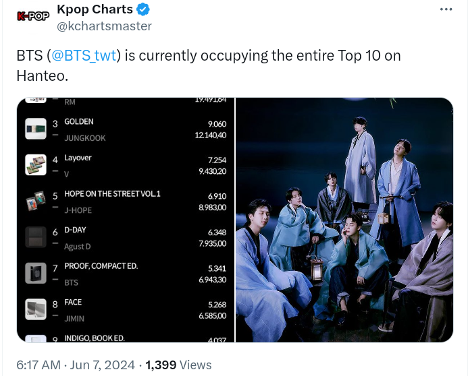Open the Kpop Charts display name
Screen dimensions: 468x376
click(x=95, y=9)
